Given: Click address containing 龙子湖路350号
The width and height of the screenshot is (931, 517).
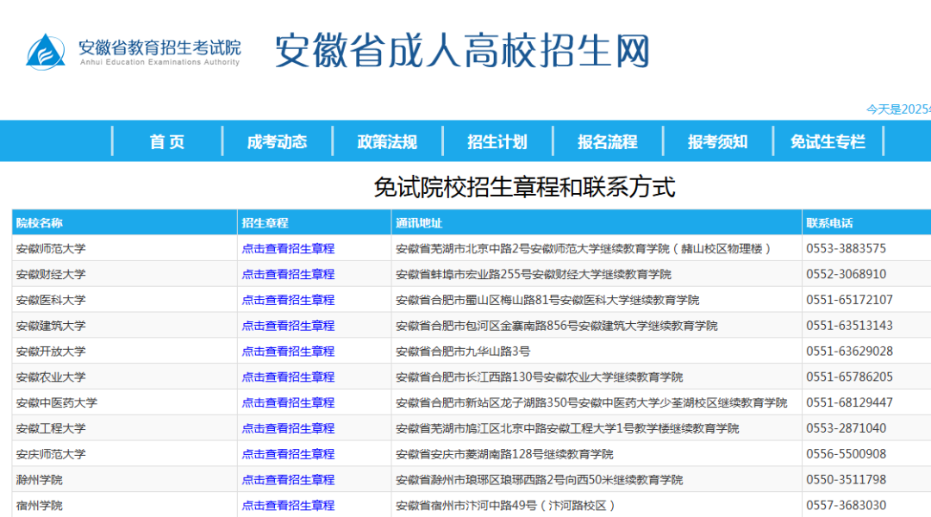Looking at the screenshot, I should click(591, 402).
